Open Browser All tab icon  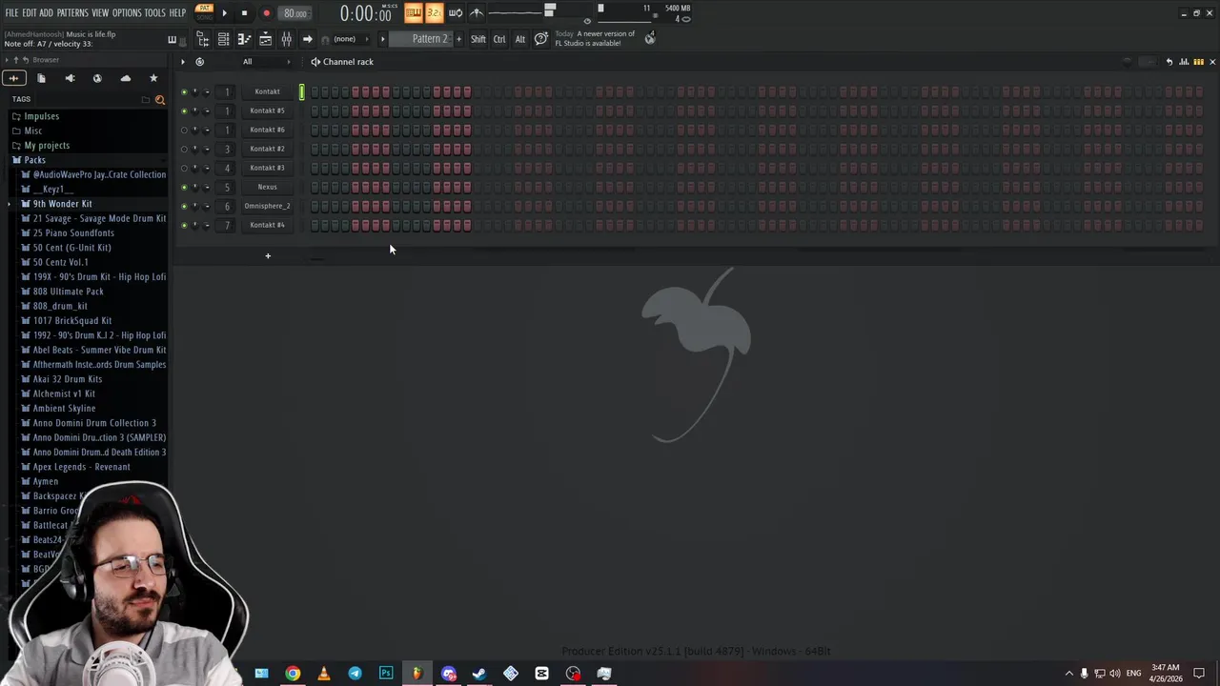pyautogui.click(x=13, y=78)
